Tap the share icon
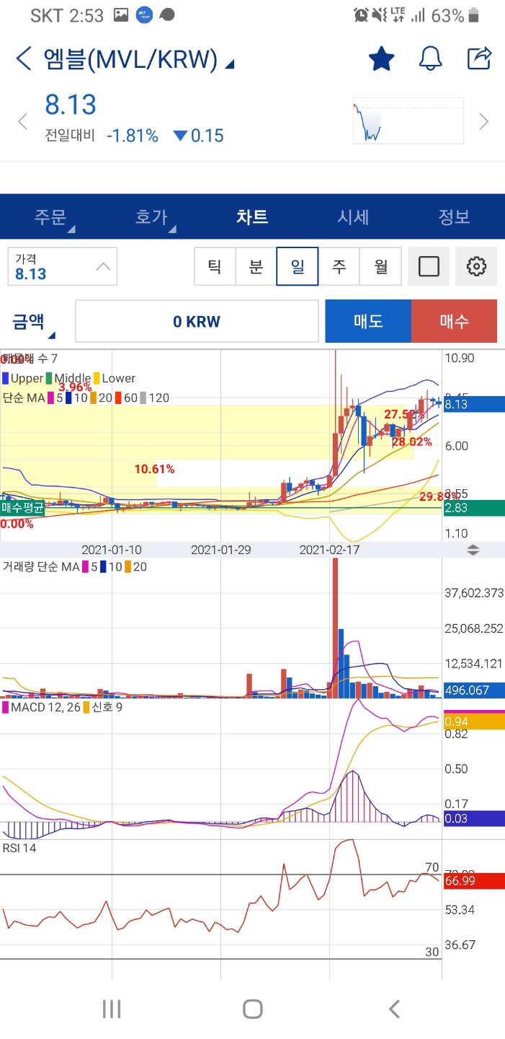Screen dimensions: 505x1039 pyautogui.click(x=480, y=58)
